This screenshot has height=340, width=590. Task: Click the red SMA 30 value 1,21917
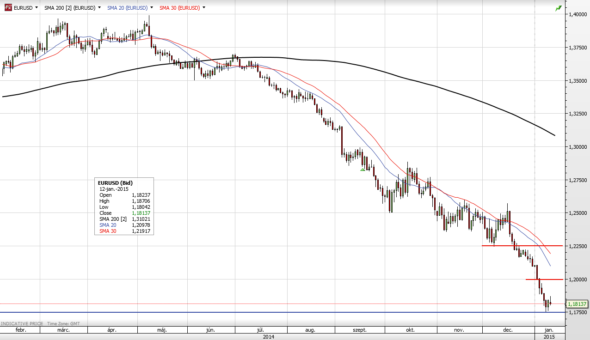pyautogui.click(x=141, y=231)
